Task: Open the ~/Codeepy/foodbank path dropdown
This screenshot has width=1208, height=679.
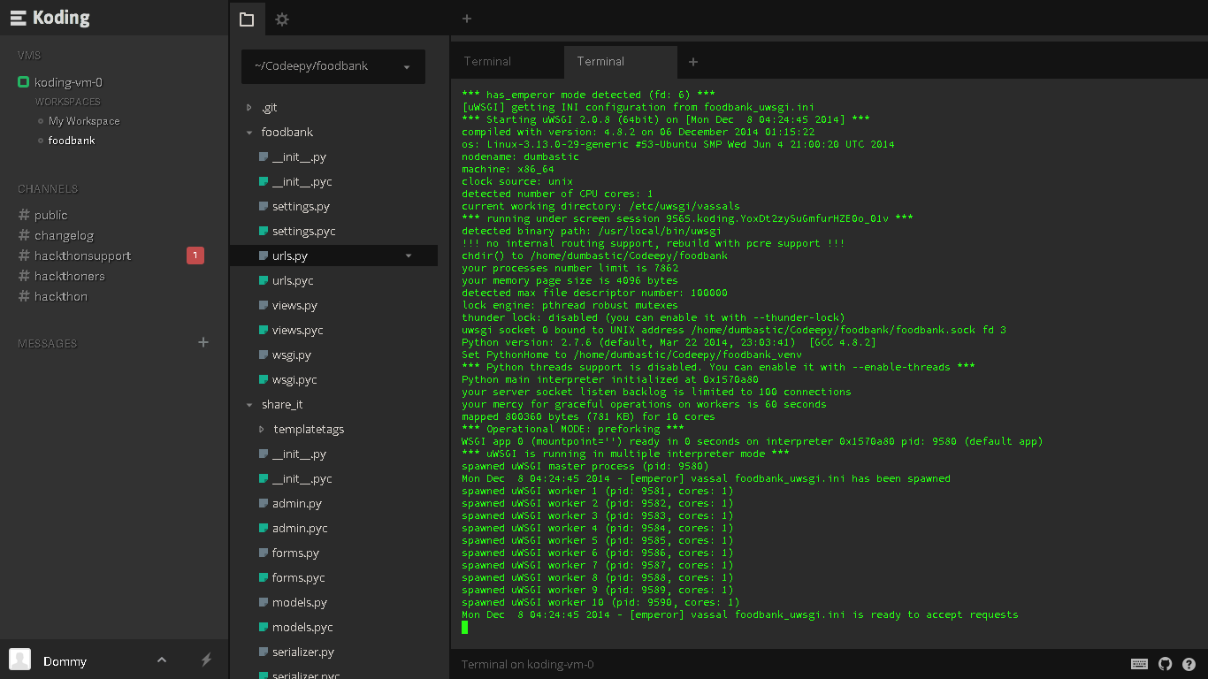Action: 333,66
